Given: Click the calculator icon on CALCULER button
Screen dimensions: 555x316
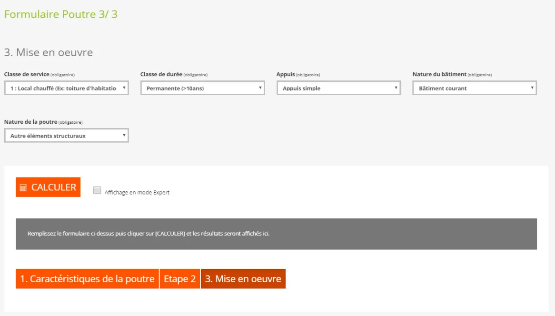Looking at the screenshot, I should pos(23,188).
